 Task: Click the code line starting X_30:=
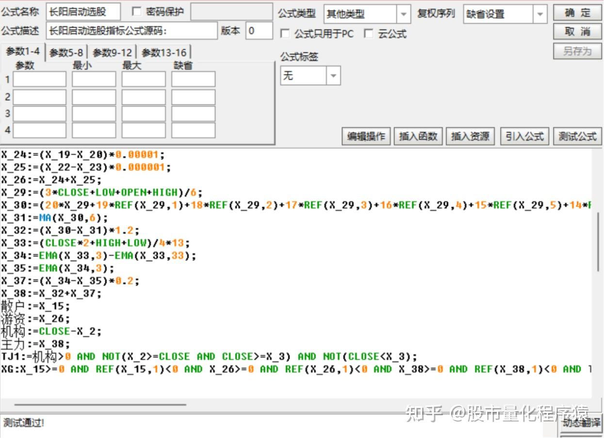tap(296, 205)
